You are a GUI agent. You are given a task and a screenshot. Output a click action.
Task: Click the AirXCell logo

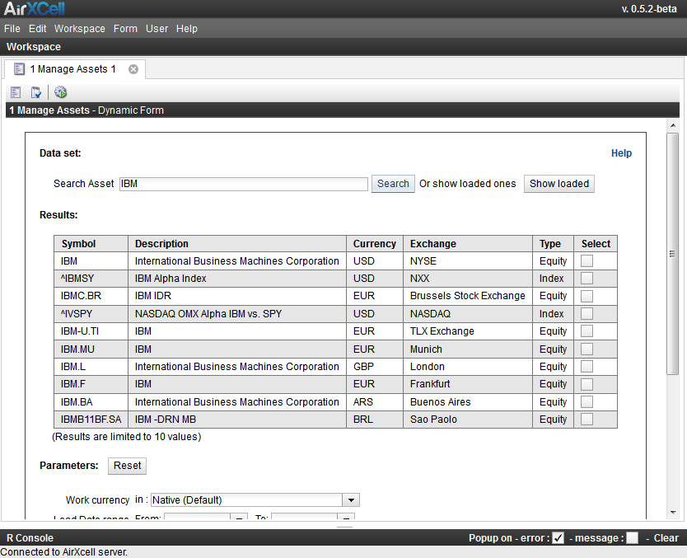pyautogui.click(x=34, y=9)
